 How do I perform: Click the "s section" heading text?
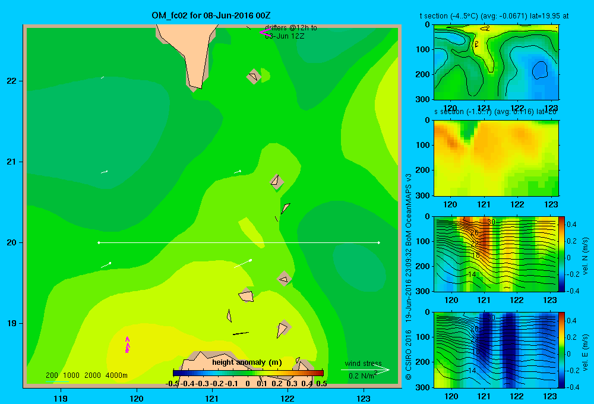click(449, 112)
